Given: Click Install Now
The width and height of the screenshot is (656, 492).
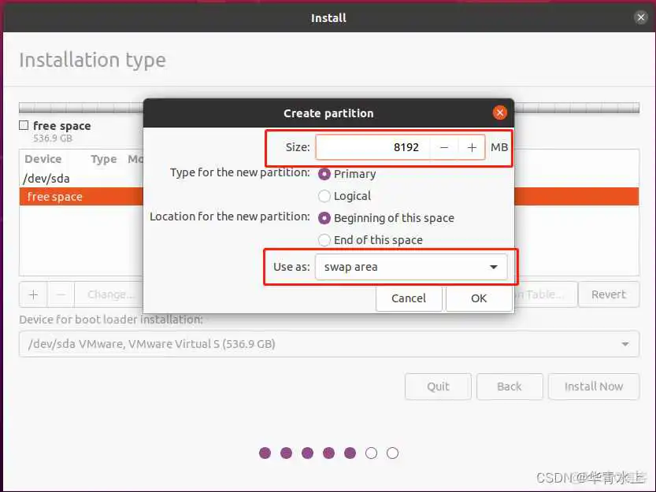Looking at the screenshot, I should coord(593,386).
